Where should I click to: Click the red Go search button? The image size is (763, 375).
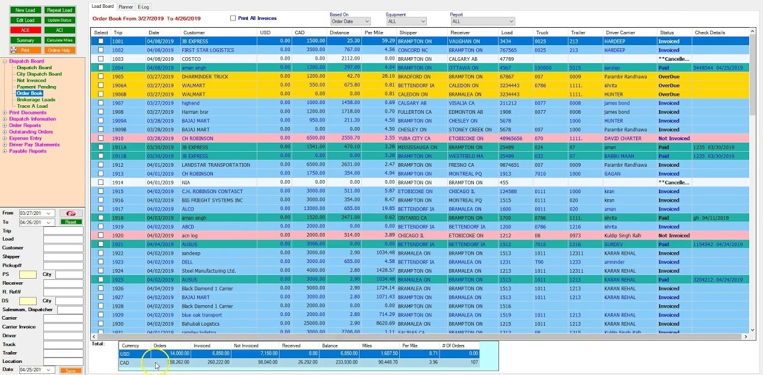[x=71, y=213]
